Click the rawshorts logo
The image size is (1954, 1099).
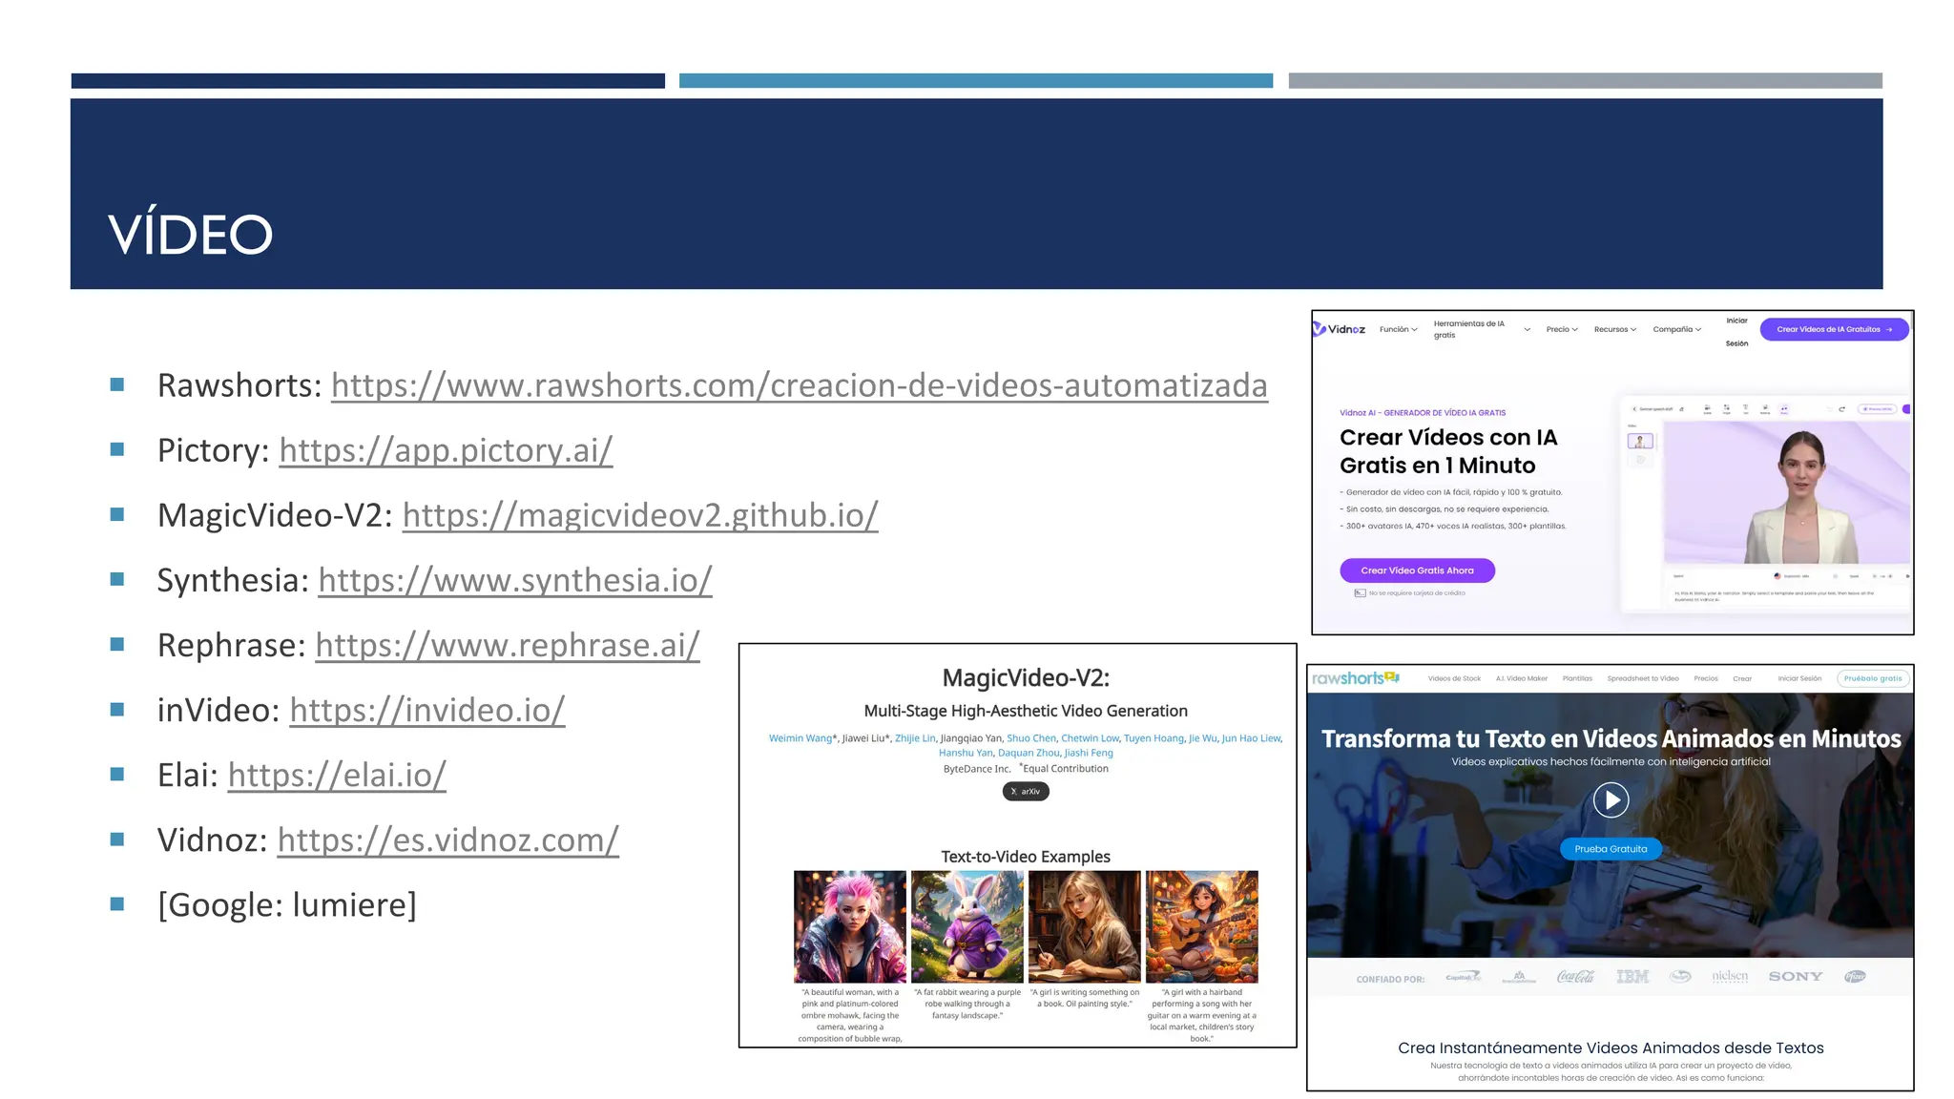[x=1355, y=678]
